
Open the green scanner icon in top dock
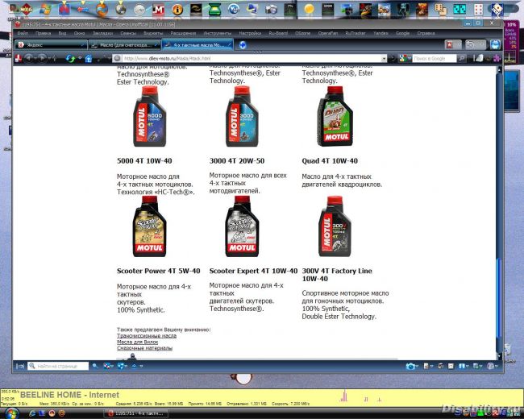point(214,10)
